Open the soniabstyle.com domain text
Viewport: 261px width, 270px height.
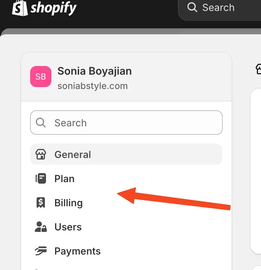coord(92,86)
